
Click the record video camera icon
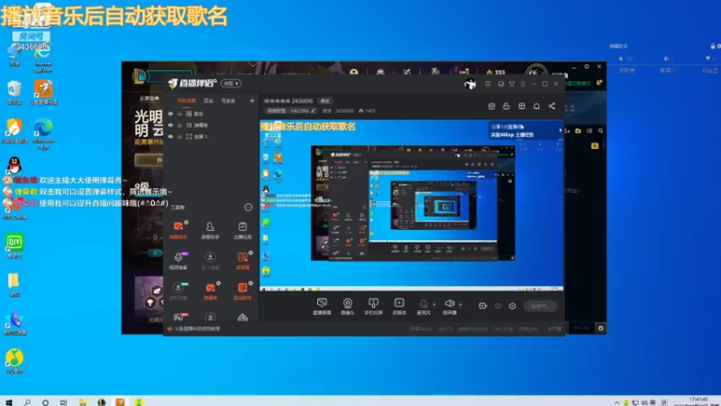pyautogui.click(x=483, y=306)
